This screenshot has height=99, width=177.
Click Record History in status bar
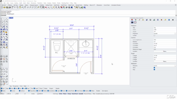(x=88, y=94)
